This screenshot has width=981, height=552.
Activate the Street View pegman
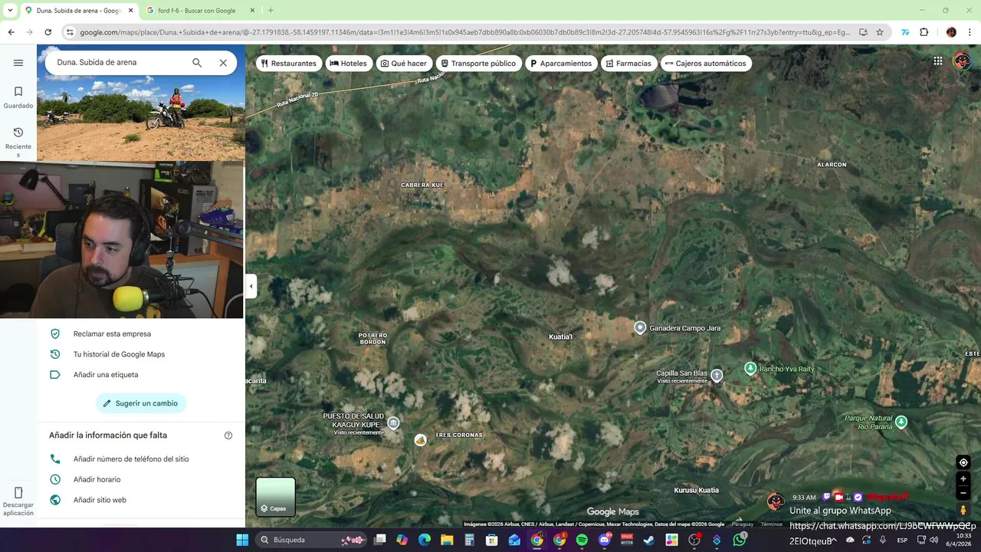point(963,510)
